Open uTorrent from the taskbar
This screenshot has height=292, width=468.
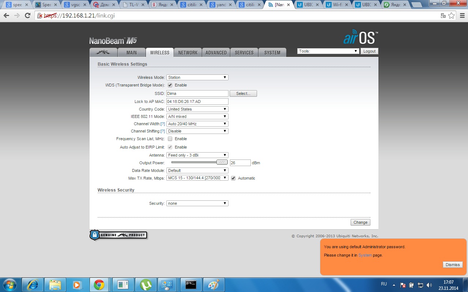(x=146, y=285)
